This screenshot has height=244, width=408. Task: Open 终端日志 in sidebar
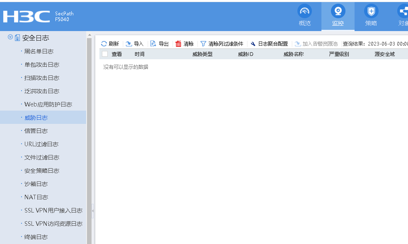click(x=36, y=237)
